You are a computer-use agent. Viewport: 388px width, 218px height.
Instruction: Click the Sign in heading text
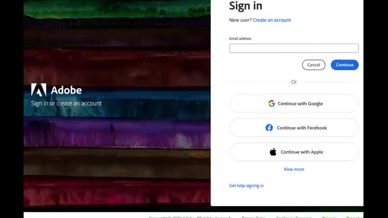[245, 6]
